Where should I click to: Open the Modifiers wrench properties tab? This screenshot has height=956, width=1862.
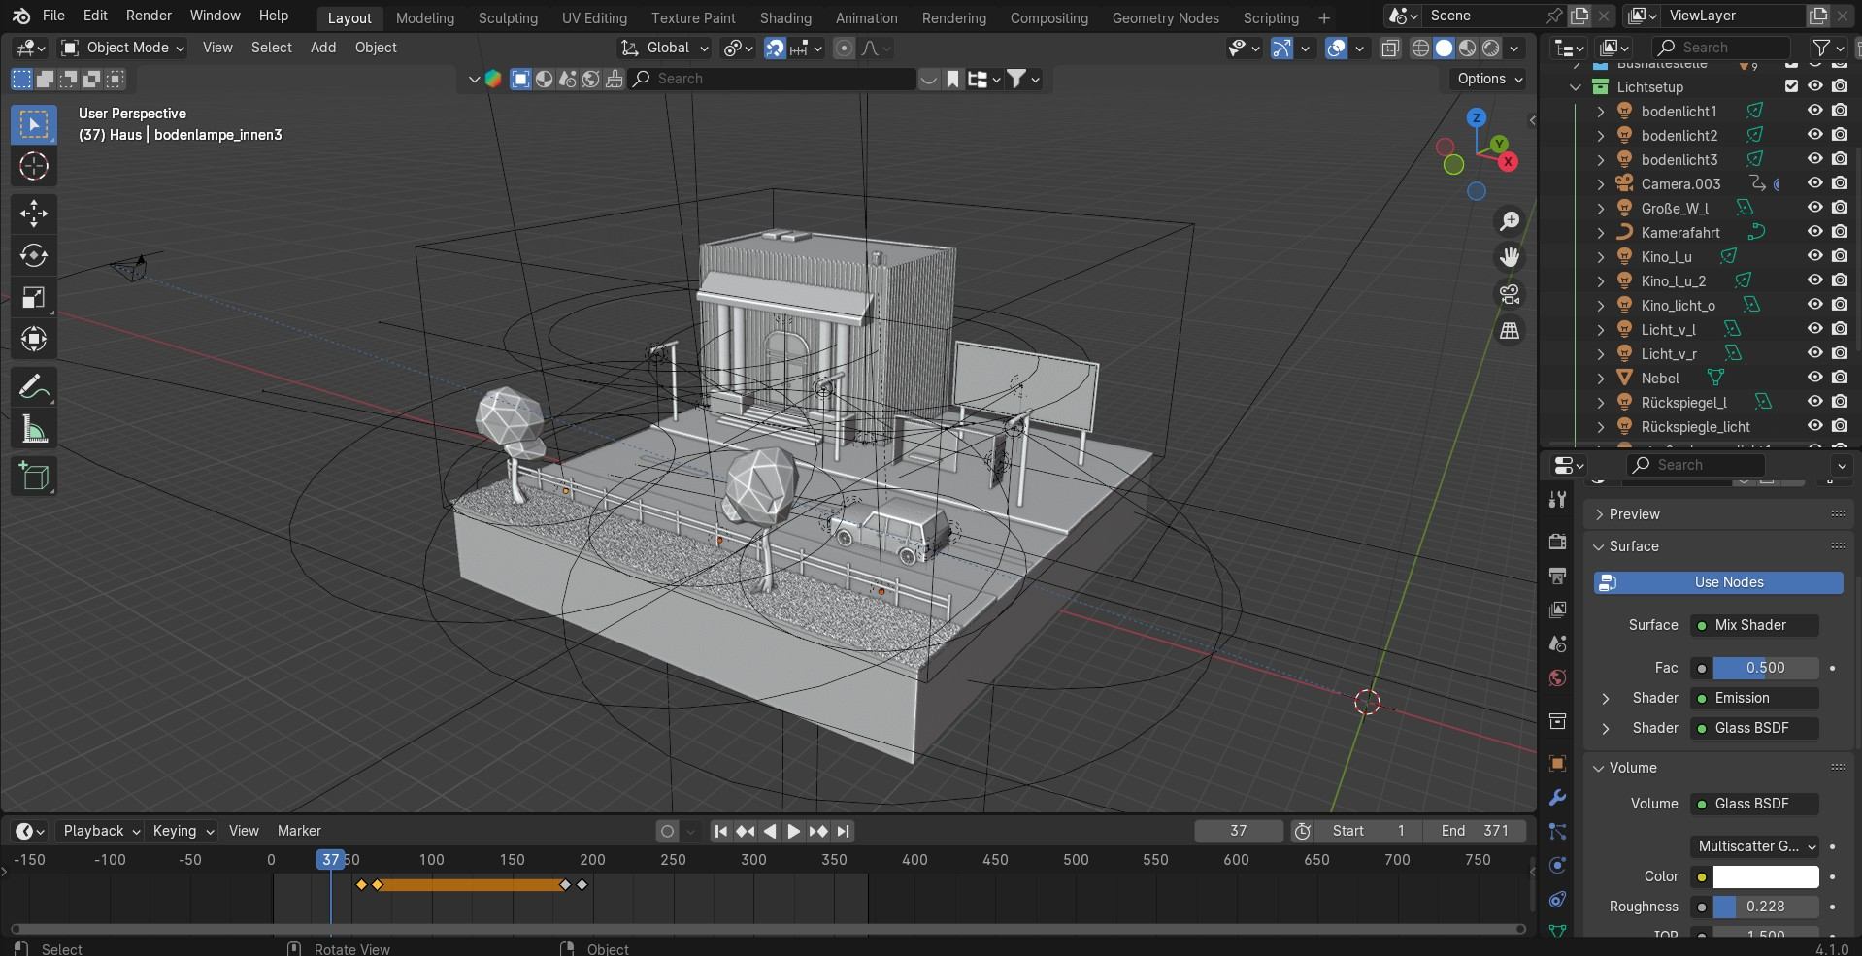pos(1557,798)
